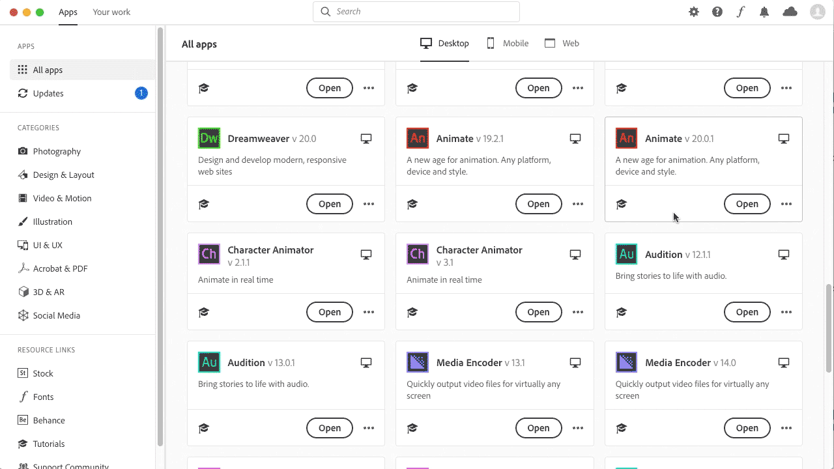The height and width of the screenshot is (469, 834).
Task: Click the Audition v 13.0.1 app icon
Action: (x=209, y=362)
